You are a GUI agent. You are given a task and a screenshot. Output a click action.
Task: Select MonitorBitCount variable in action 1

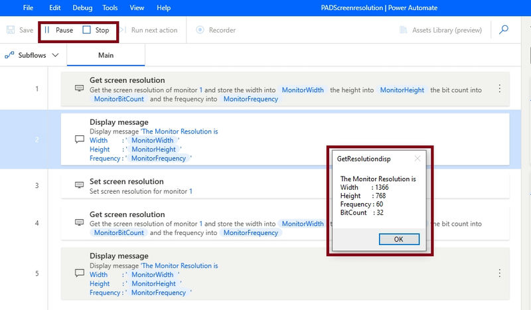coord(119,100)
